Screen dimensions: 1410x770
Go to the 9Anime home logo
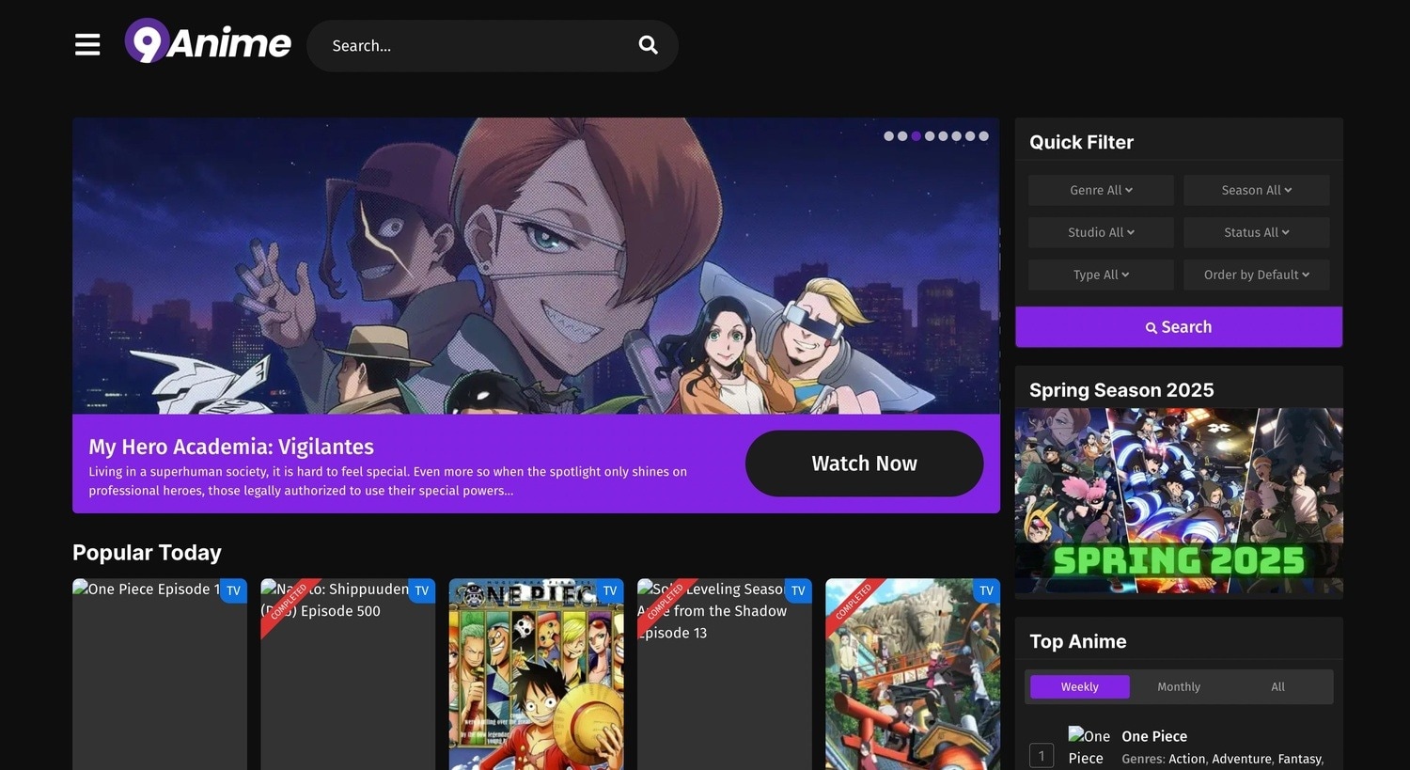(208, 42)
